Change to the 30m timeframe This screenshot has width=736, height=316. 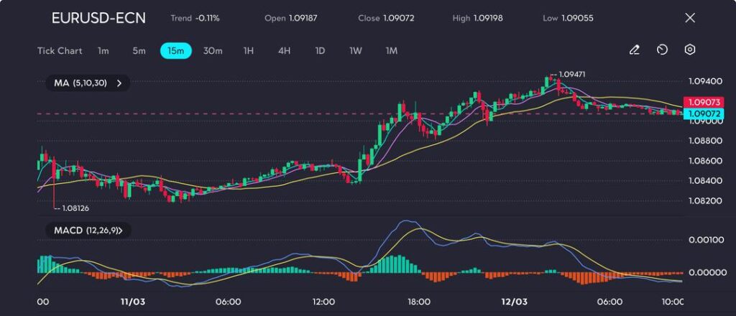pos(213,51)
